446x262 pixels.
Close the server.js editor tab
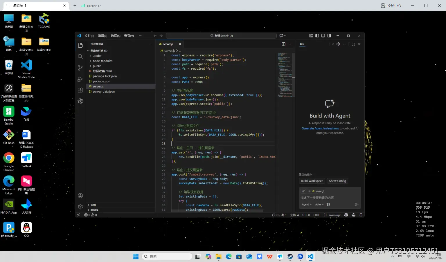tap(180, 44)
